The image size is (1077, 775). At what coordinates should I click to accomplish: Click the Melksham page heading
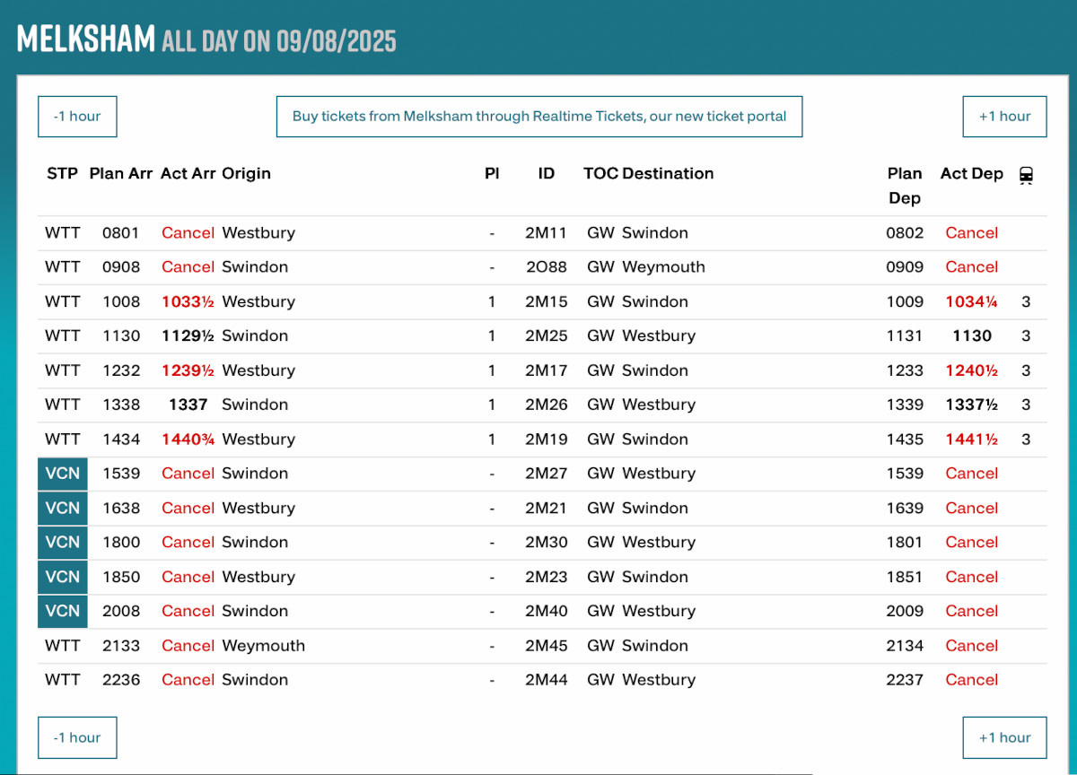86,39
